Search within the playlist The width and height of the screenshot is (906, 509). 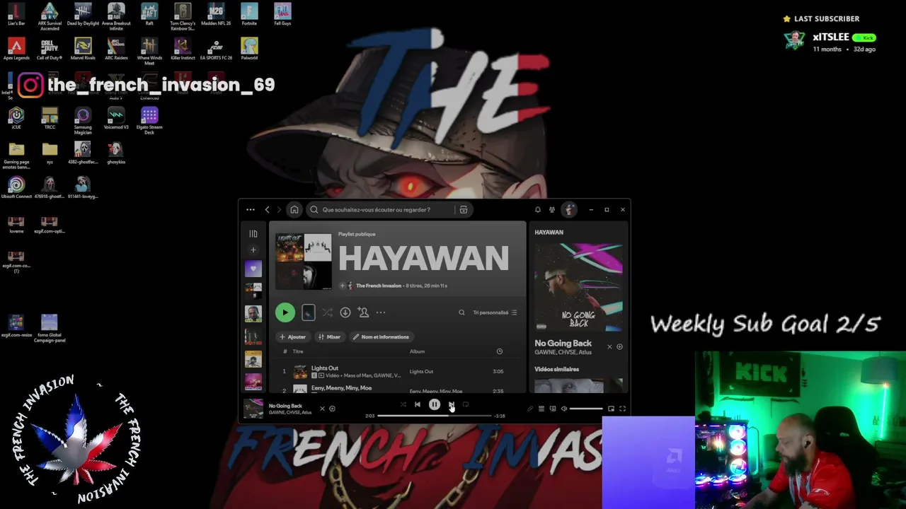pyautogui.click(x=461, y=312)
